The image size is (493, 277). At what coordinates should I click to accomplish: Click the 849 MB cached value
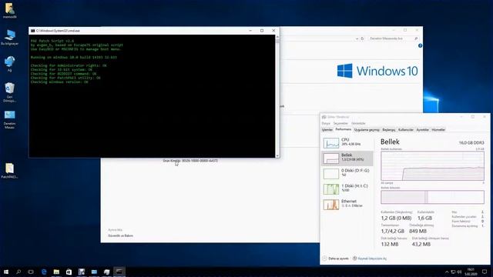tap(418, 231)
